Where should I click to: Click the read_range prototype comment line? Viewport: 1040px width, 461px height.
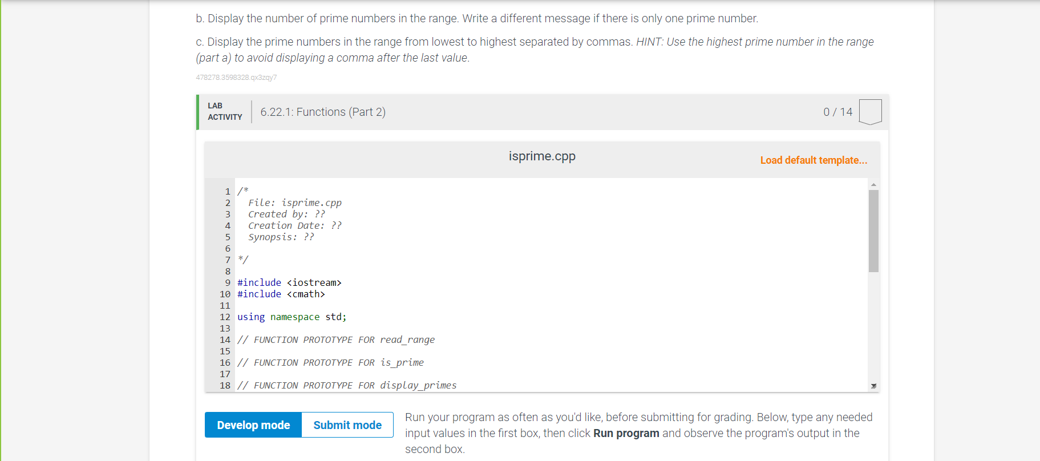[336, 339]
